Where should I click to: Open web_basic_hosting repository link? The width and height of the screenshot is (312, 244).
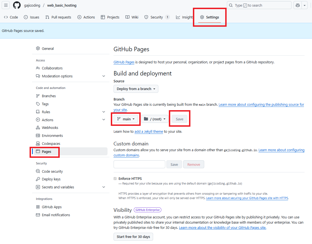pyautogui.click(x=62, y=5)
